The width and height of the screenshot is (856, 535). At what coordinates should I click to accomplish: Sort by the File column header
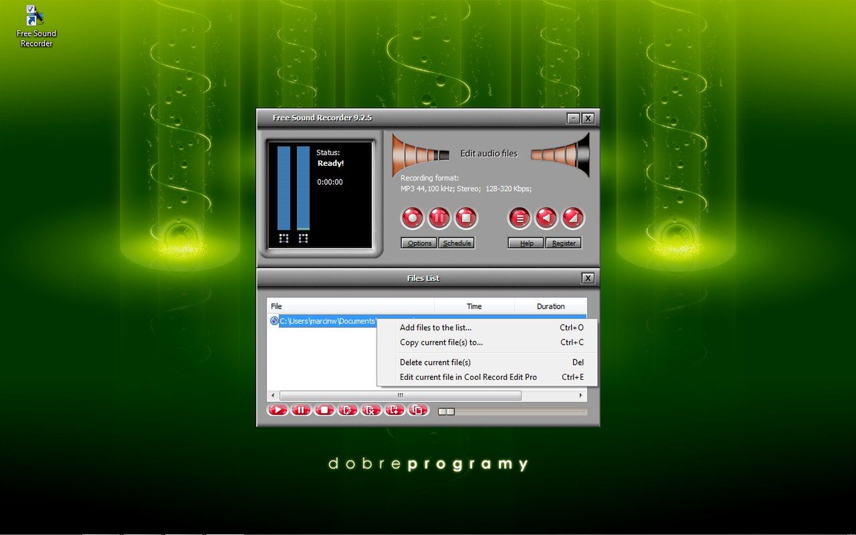point(350,306)
